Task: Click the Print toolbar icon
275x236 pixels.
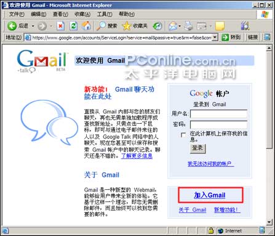Action: (188, 26)
